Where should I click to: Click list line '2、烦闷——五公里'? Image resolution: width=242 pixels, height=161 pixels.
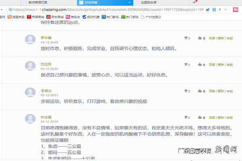pyautogui.click(x=61, y=153)
